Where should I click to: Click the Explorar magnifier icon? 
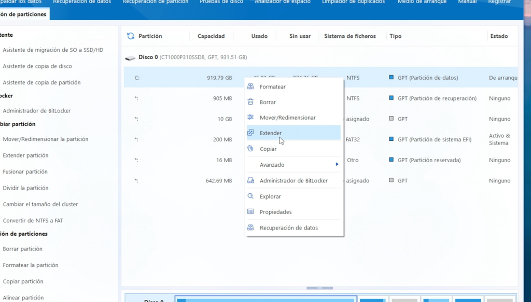[x=250, y=196]
